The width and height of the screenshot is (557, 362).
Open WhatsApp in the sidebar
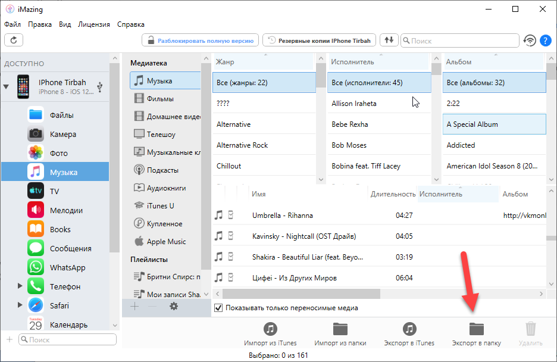67,267
